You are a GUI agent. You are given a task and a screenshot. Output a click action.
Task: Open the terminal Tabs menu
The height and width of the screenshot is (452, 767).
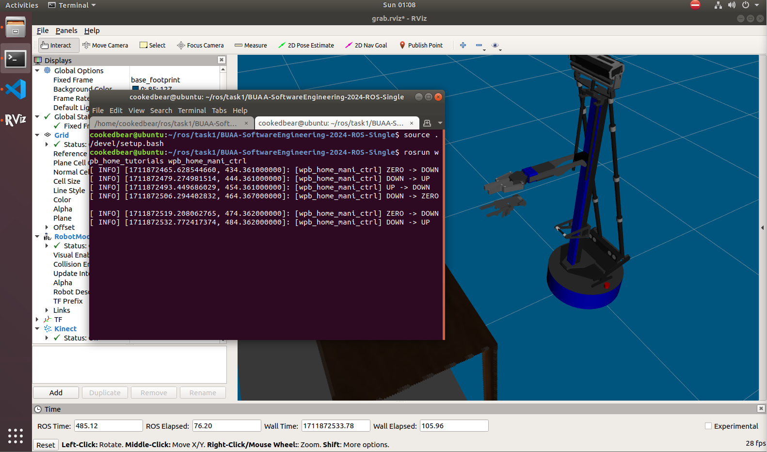[x=219, y=111]
